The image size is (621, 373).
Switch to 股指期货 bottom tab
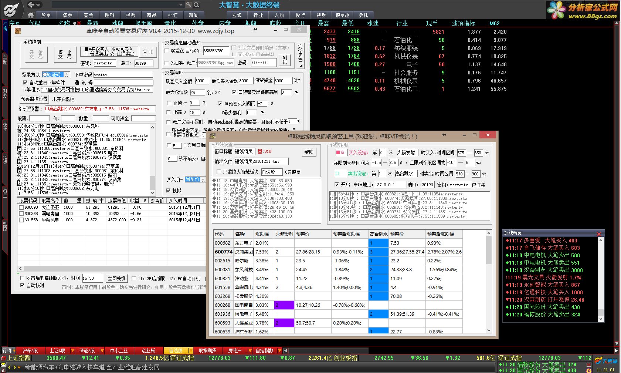tap(207, 350)
